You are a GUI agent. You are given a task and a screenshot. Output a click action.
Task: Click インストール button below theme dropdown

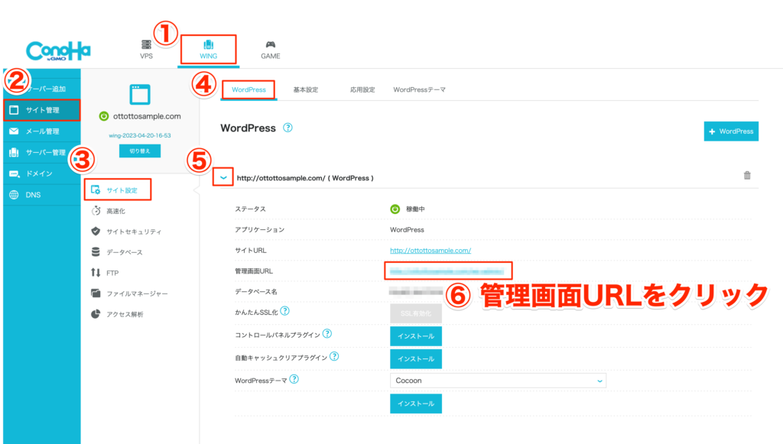pos(416,403)
